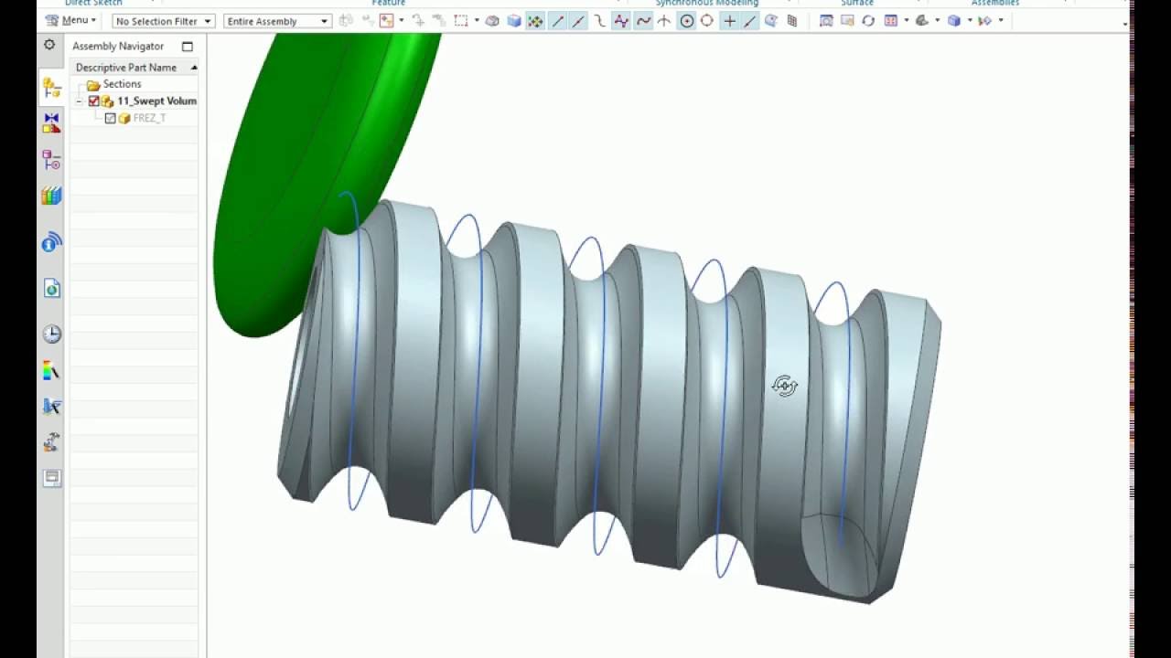
Task: Open dropdown arrow next to selection type filter
Action: (x=401, y=21)
